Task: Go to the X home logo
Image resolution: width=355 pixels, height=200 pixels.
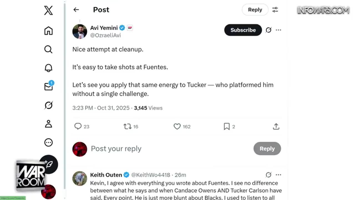Action: point(48,11)
